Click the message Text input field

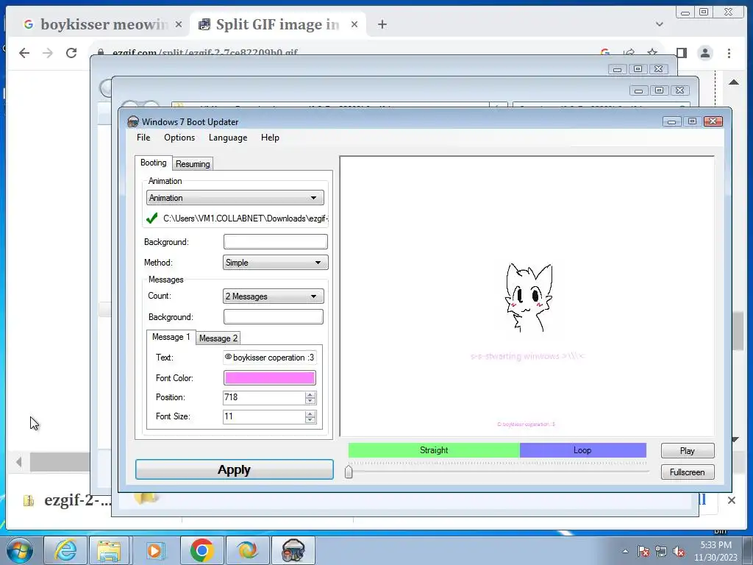[x=269, y=358]
